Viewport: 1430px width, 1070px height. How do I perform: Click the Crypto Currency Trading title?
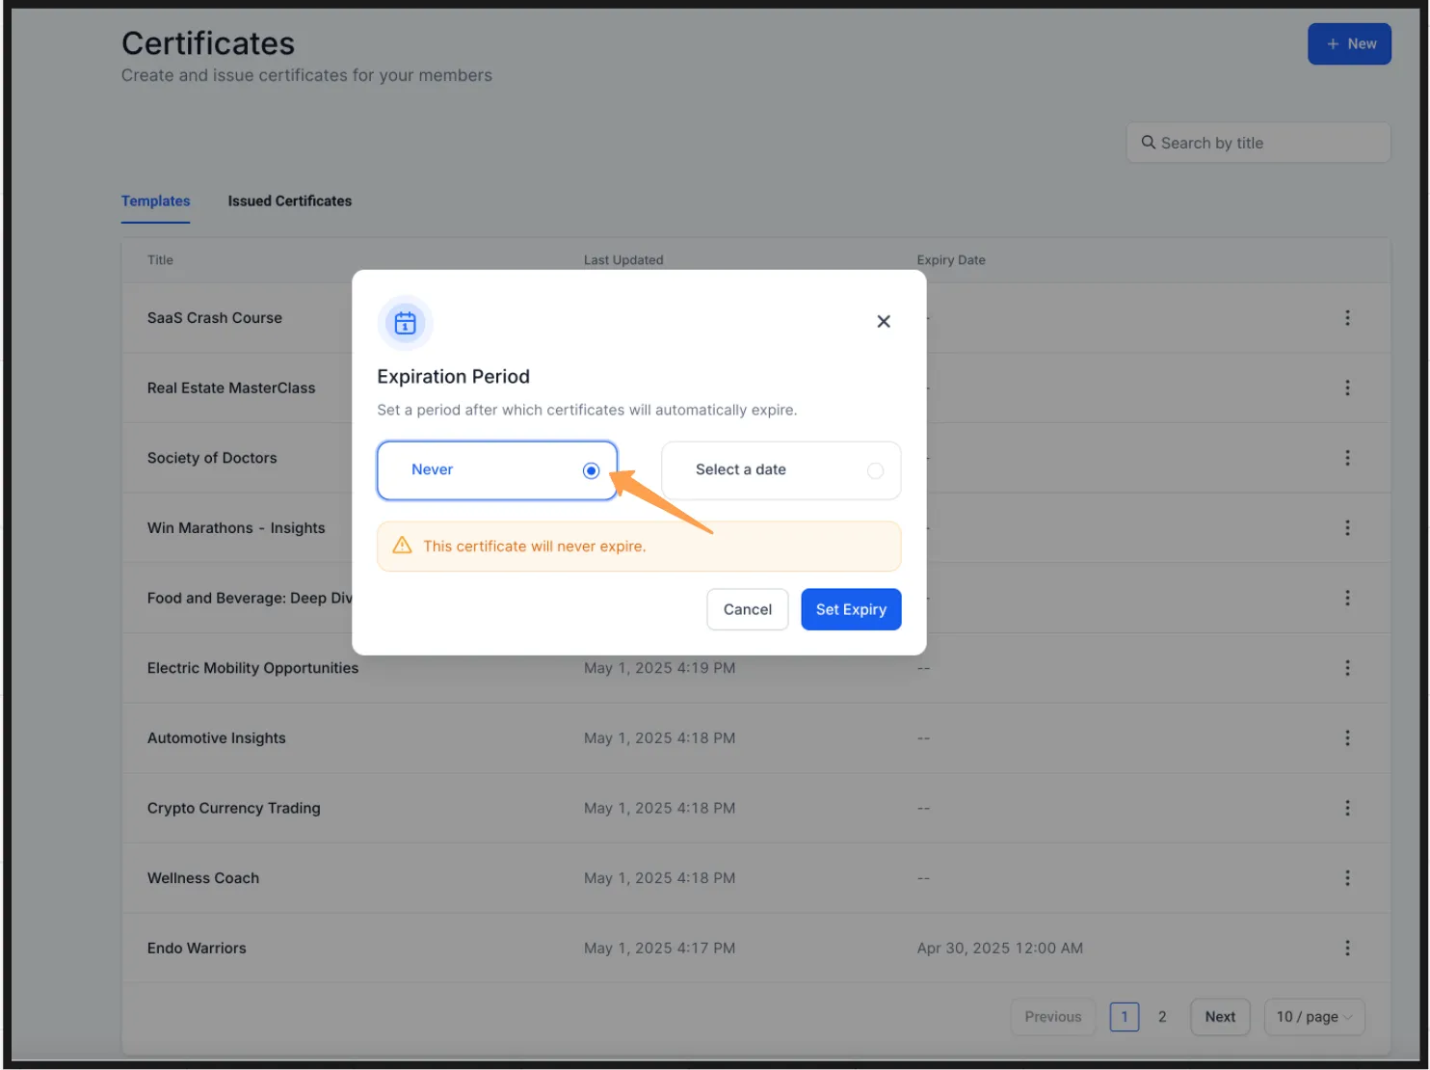[x=234, y=809]
